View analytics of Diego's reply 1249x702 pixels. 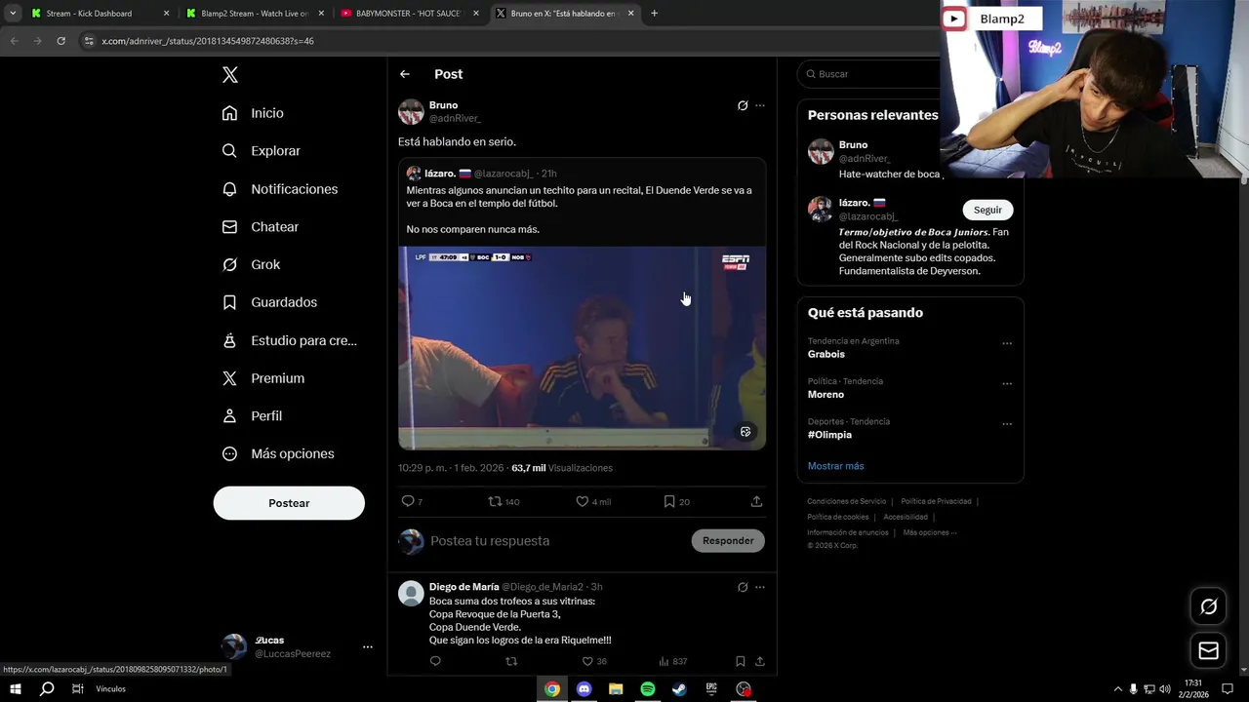[673, 661]
